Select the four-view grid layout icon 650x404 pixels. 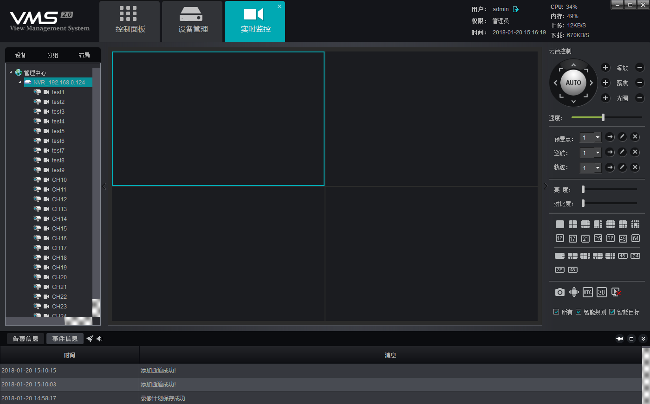tap(573, 224)
